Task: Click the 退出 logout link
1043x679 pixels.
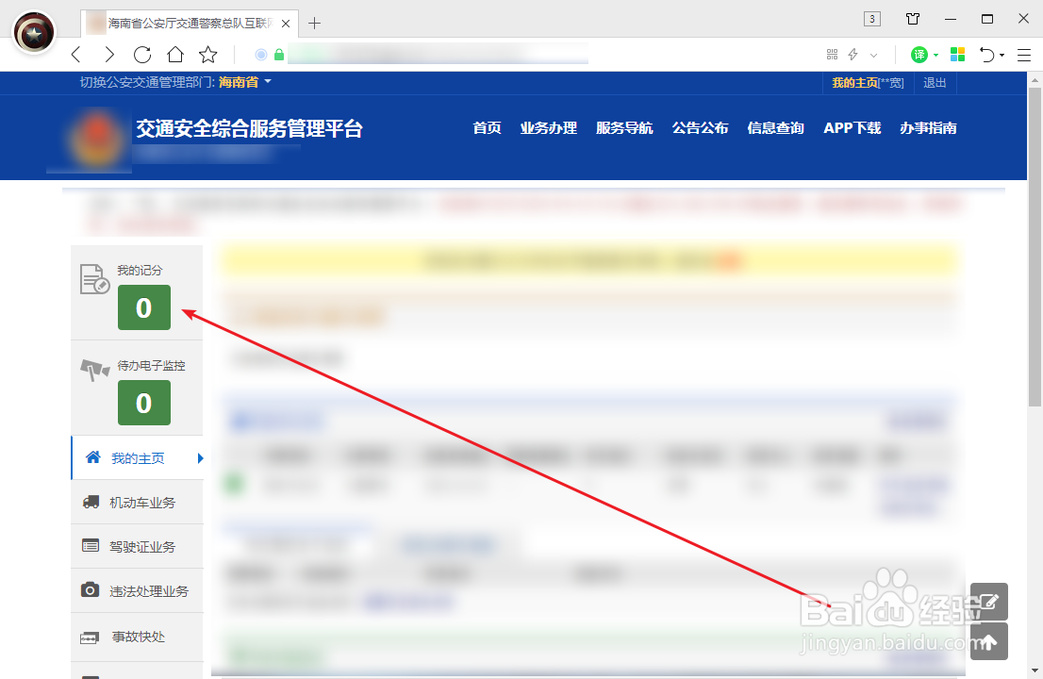Action: [934, 82]
